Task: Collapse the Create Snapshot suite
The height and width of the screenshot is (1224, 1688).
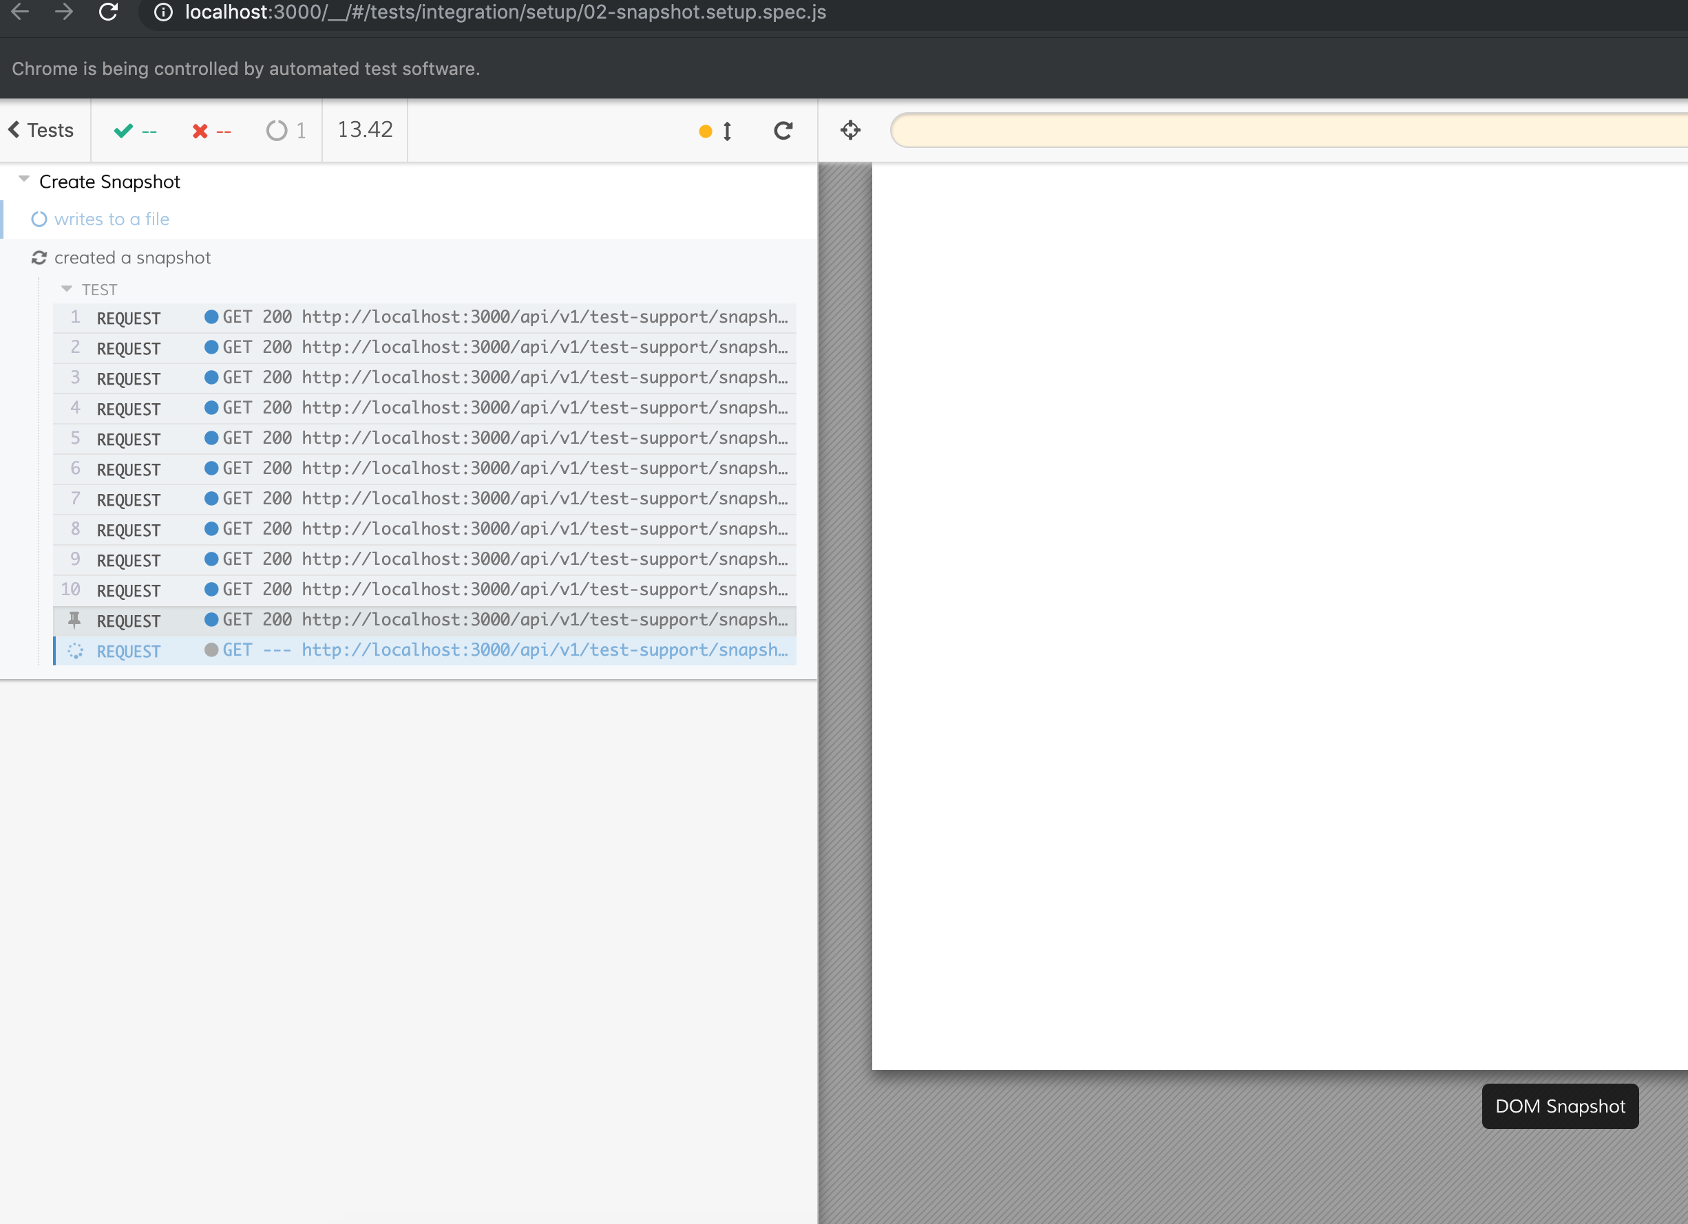Action: (24, 179)
